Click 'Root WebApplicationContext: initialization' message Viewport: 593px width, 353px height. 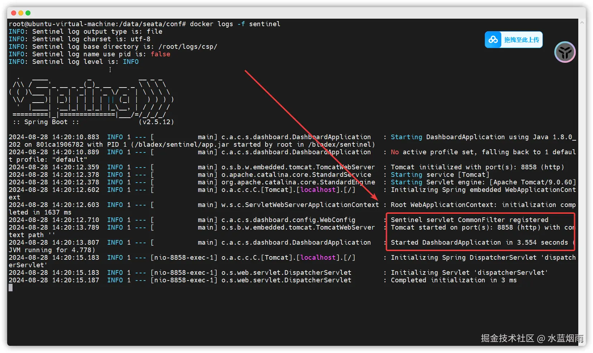click(483, 205)
